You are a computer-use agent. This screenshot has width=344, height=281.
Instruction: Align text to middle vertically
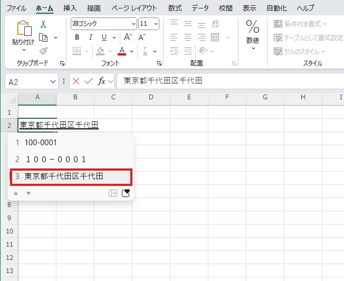tap(188, 24)
